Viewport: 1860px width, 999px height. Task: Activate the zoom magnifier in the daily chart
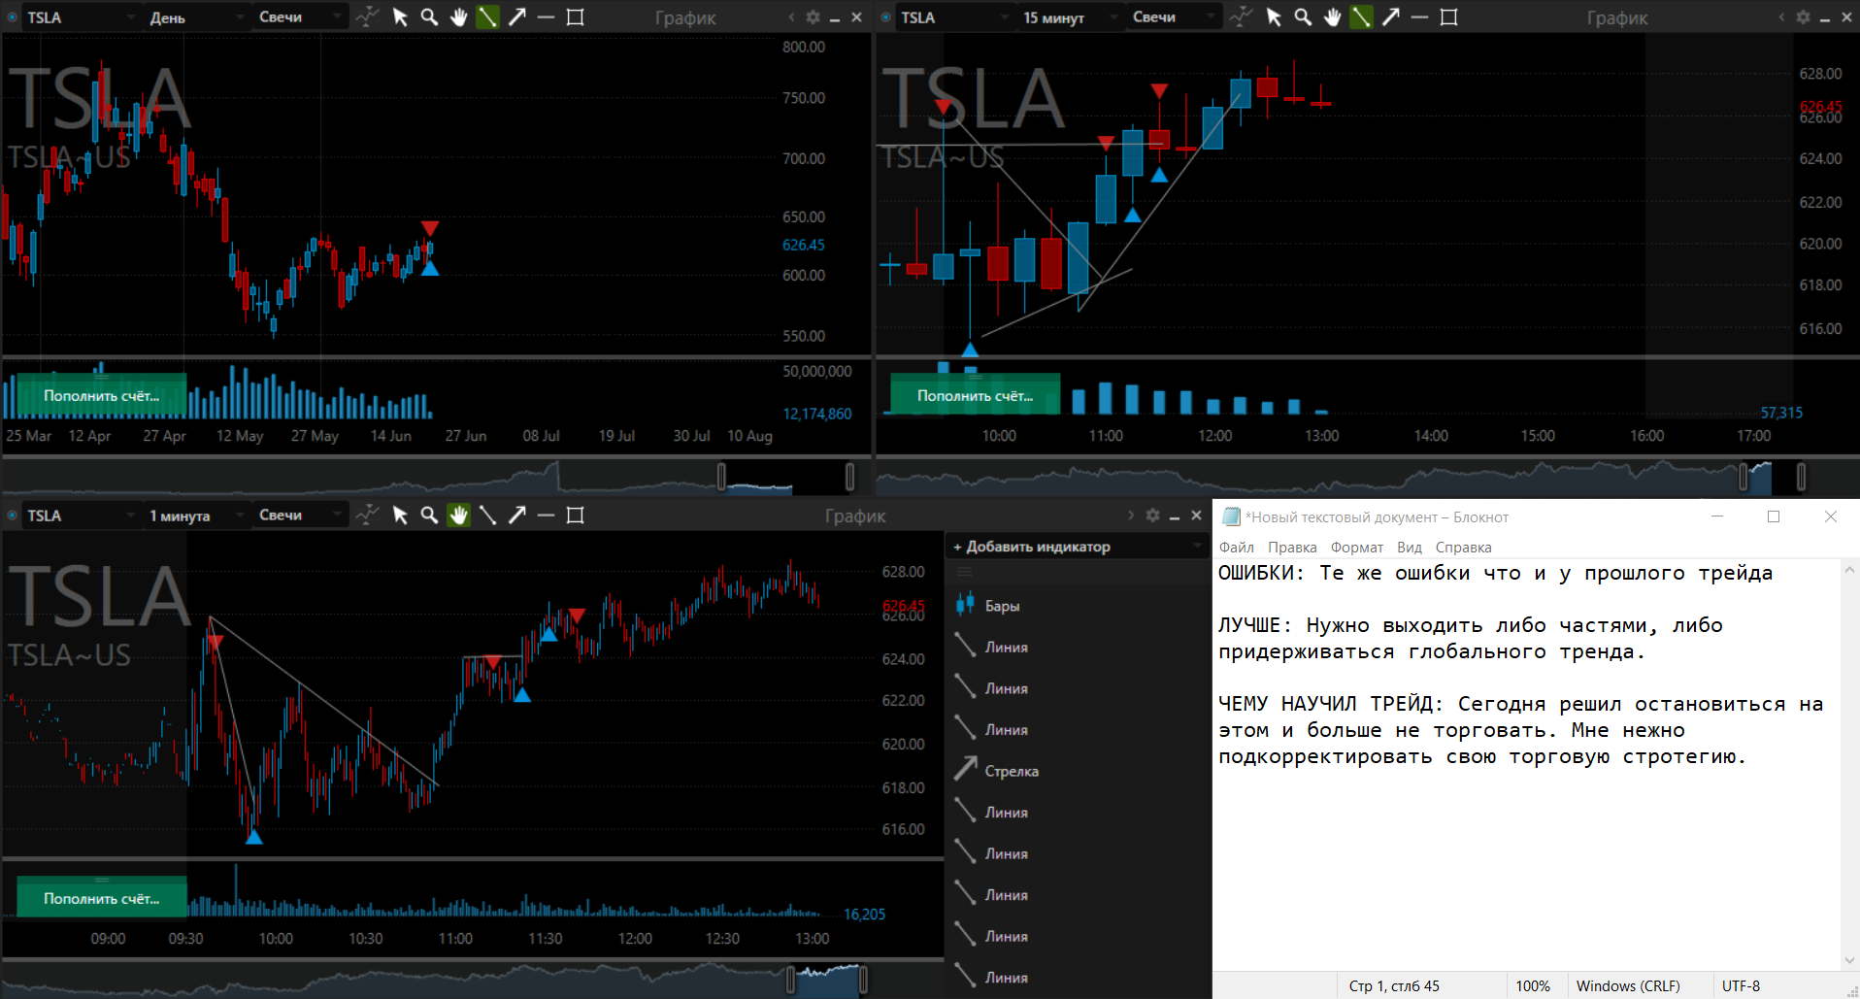point(429,17)
